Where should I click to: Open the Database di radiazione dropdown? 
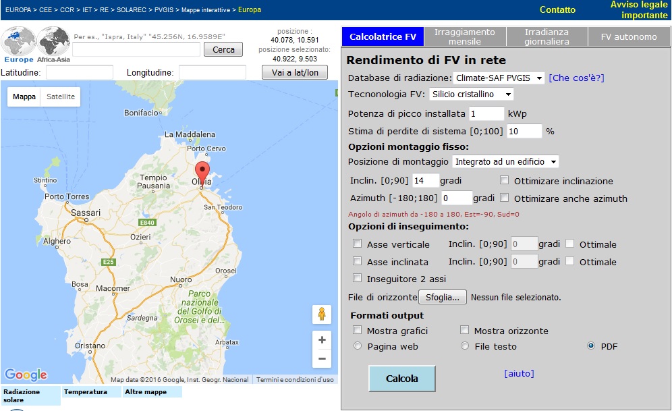point(499,78)
